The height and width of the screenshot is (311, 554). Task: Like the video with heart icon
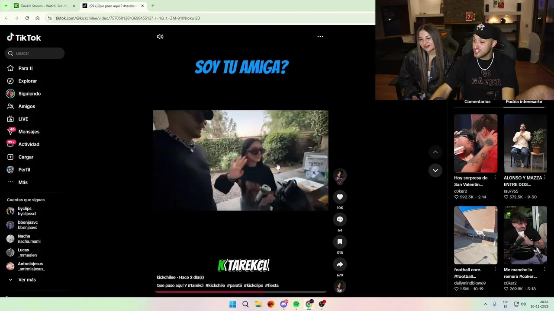340,197
